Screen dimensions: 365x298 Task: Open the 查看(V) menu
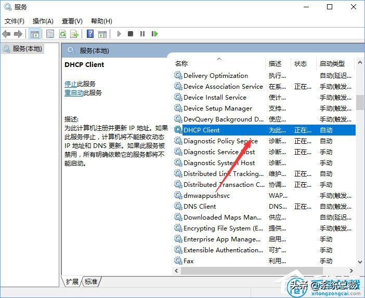pyautogui.click(x=72, y=21)
